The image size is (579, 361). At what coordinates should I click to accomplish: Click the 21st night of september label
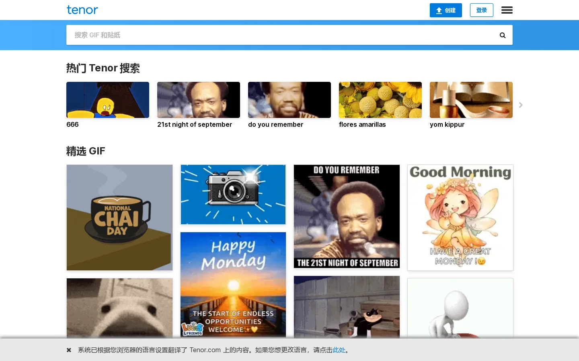(195, 124)
